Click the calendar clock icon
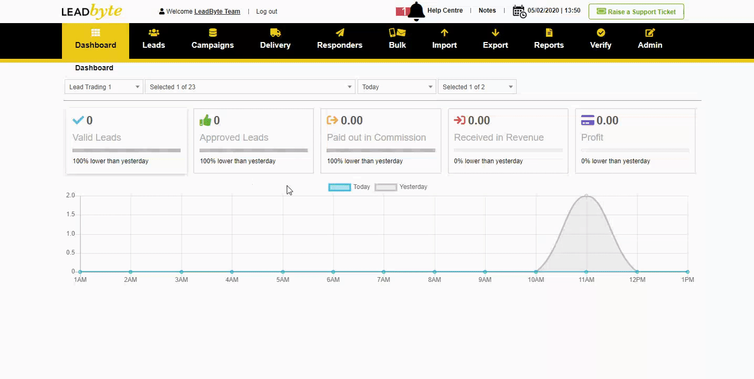Image resolution: width=754 pixels, height=379 pixels. tap(519, 11)
